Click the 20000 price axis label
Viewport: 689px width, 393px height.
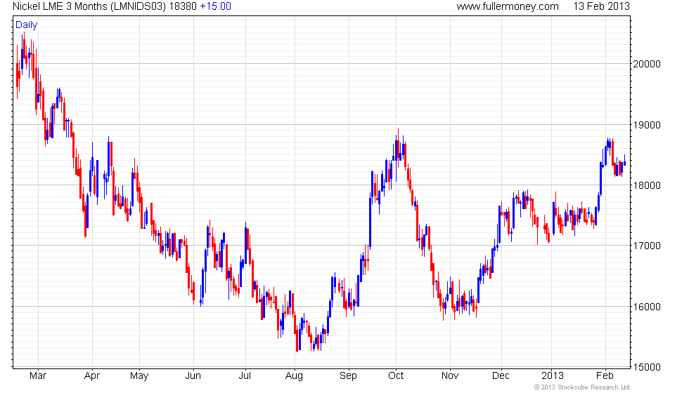point(648,64)
